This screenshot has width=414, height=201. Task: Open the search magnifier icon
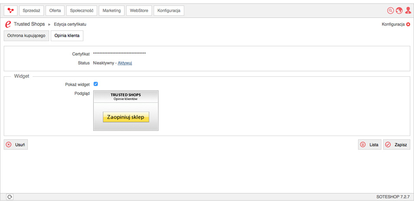(390, 10)
